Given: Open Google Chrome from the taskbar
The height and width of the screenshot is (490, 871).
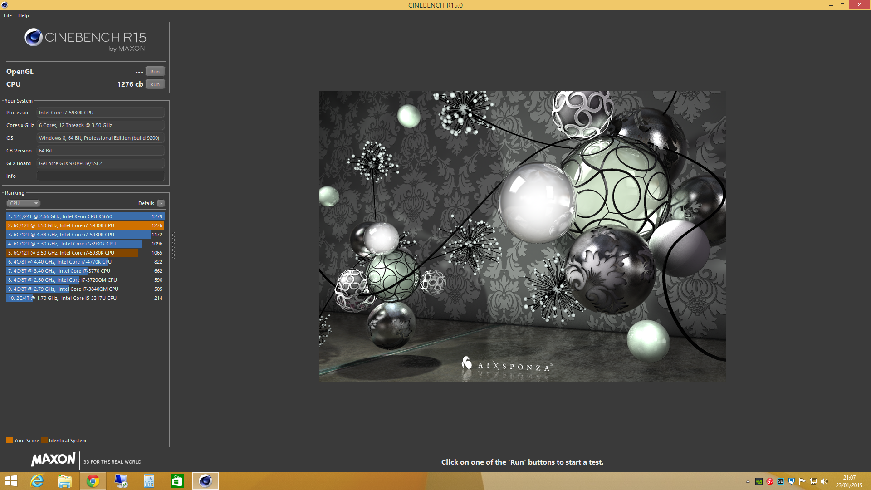Looking at the screenshot, I should click(93, 481).
